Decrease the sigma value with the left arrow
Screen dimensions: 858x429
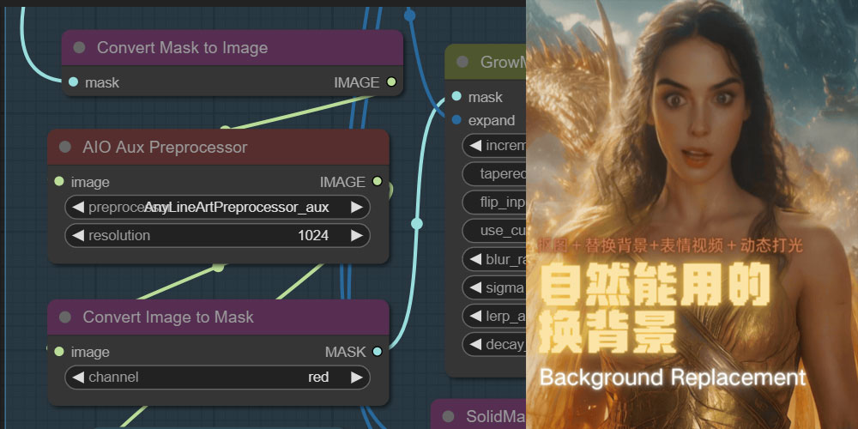tap(475, 287)
